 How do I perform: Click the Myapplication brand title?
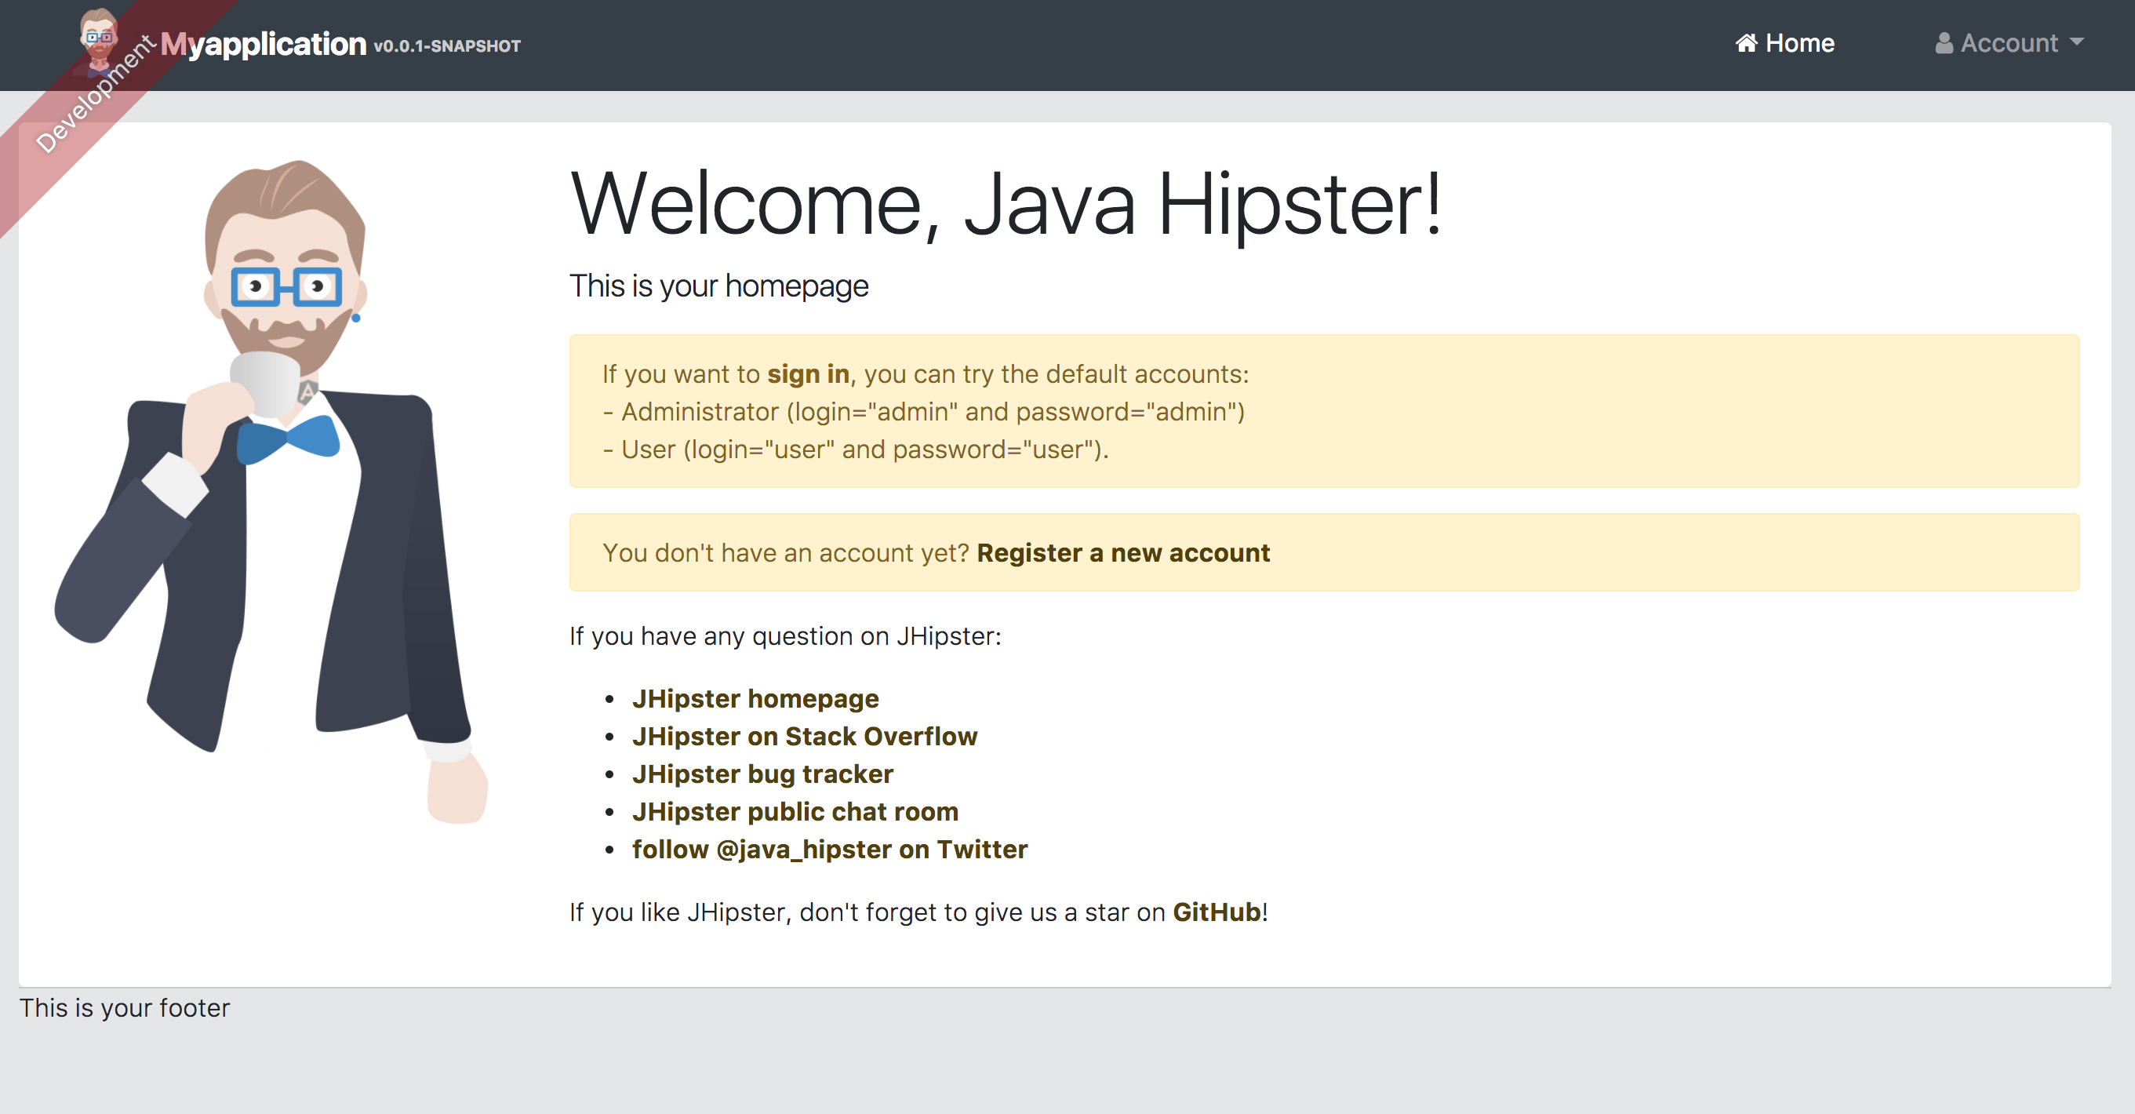pos(264,45)
